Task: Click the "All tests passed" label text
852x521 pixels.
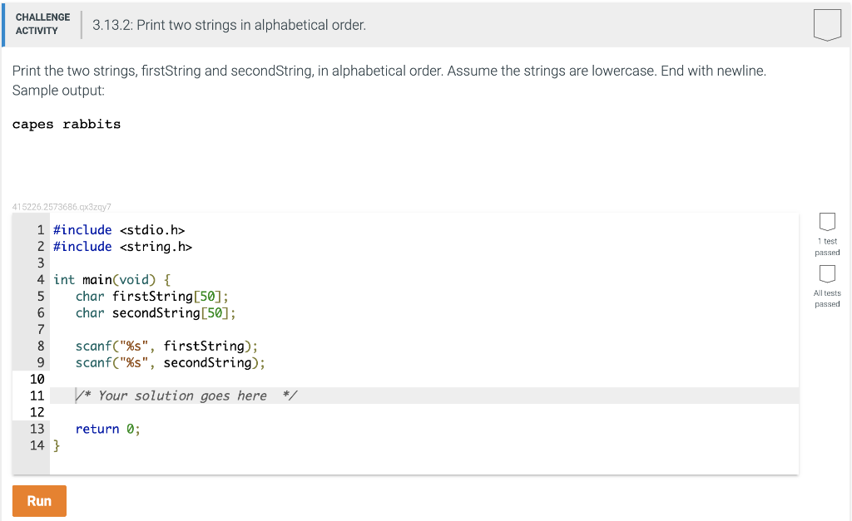Action: click(x=827, y=298)
